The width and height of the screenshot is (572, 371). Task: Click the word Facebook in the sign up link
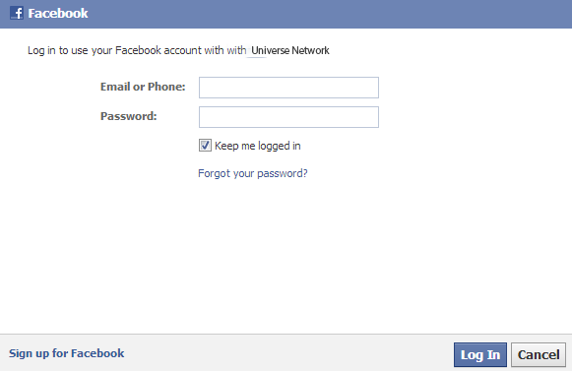click(97, 353)
